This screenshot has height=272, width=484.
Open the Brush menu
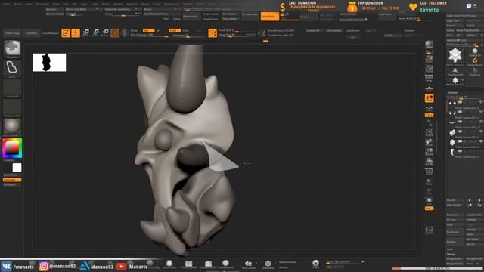[x=18, y=4]
